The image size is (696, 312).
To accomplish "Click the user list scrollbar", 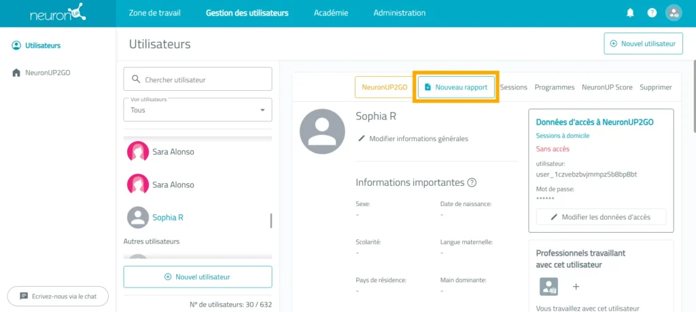I will click(x=271, y=220).
